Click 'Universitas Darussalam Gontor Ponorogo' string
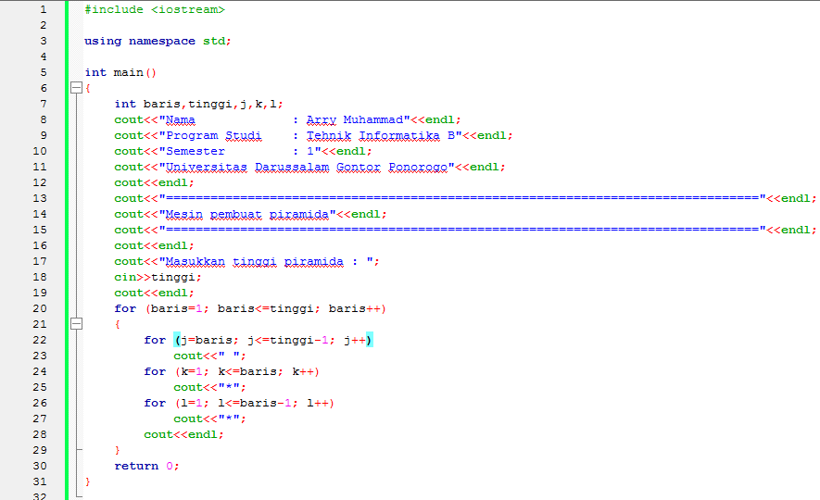Viewport: 820px width, 500px height. point(307,167)
